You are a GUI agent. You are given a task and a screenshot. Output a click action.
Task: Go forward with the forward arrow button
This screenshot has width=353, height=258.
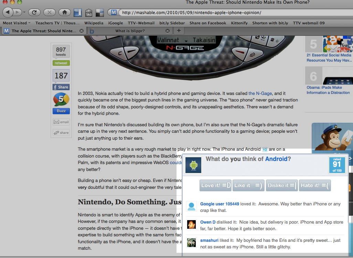point(18,12)
